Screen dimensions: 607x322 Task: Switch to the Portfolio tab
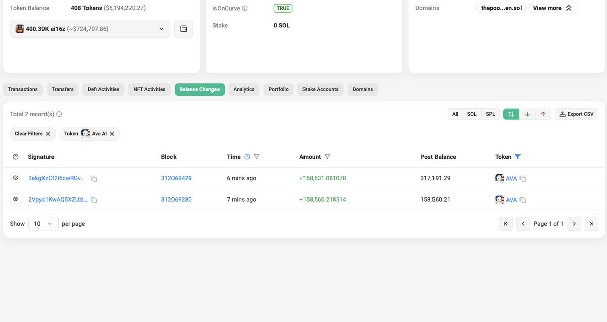click(x=279, y=89)
